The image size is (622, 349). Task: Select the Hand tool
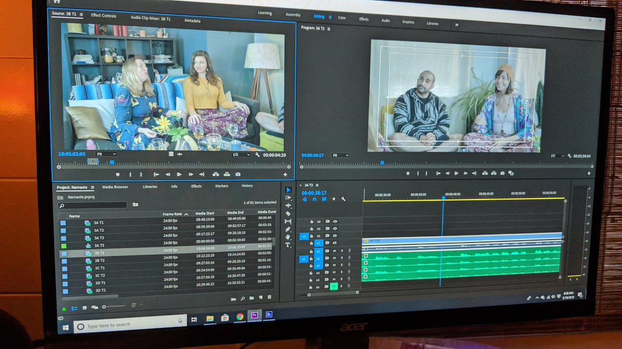tap(288, 237)
